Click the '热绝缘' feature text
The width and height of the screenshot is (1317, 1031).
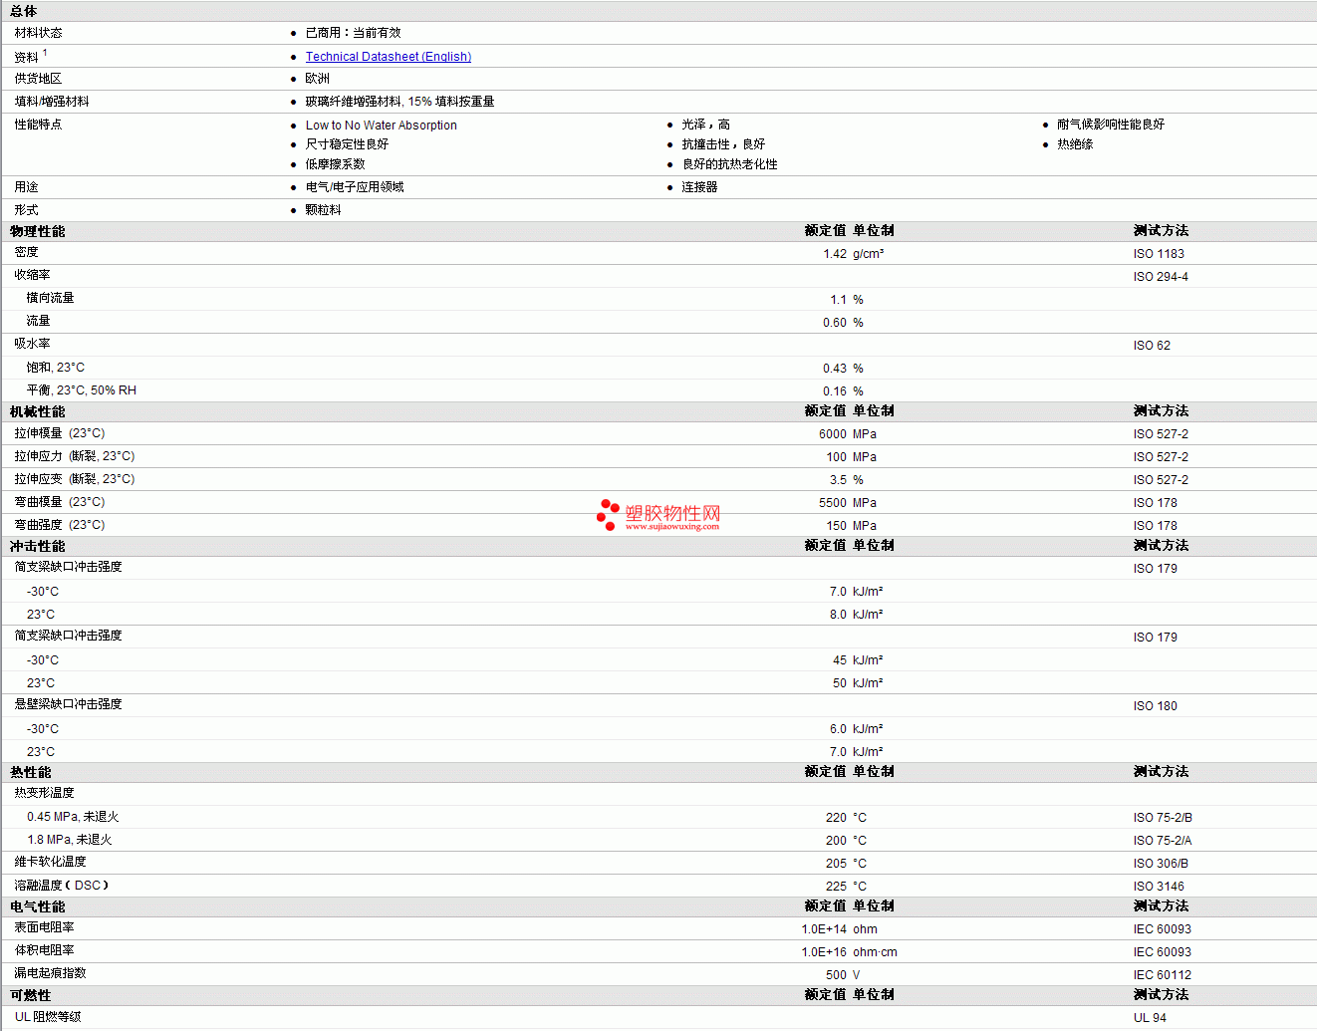[x=1075, y=144]
